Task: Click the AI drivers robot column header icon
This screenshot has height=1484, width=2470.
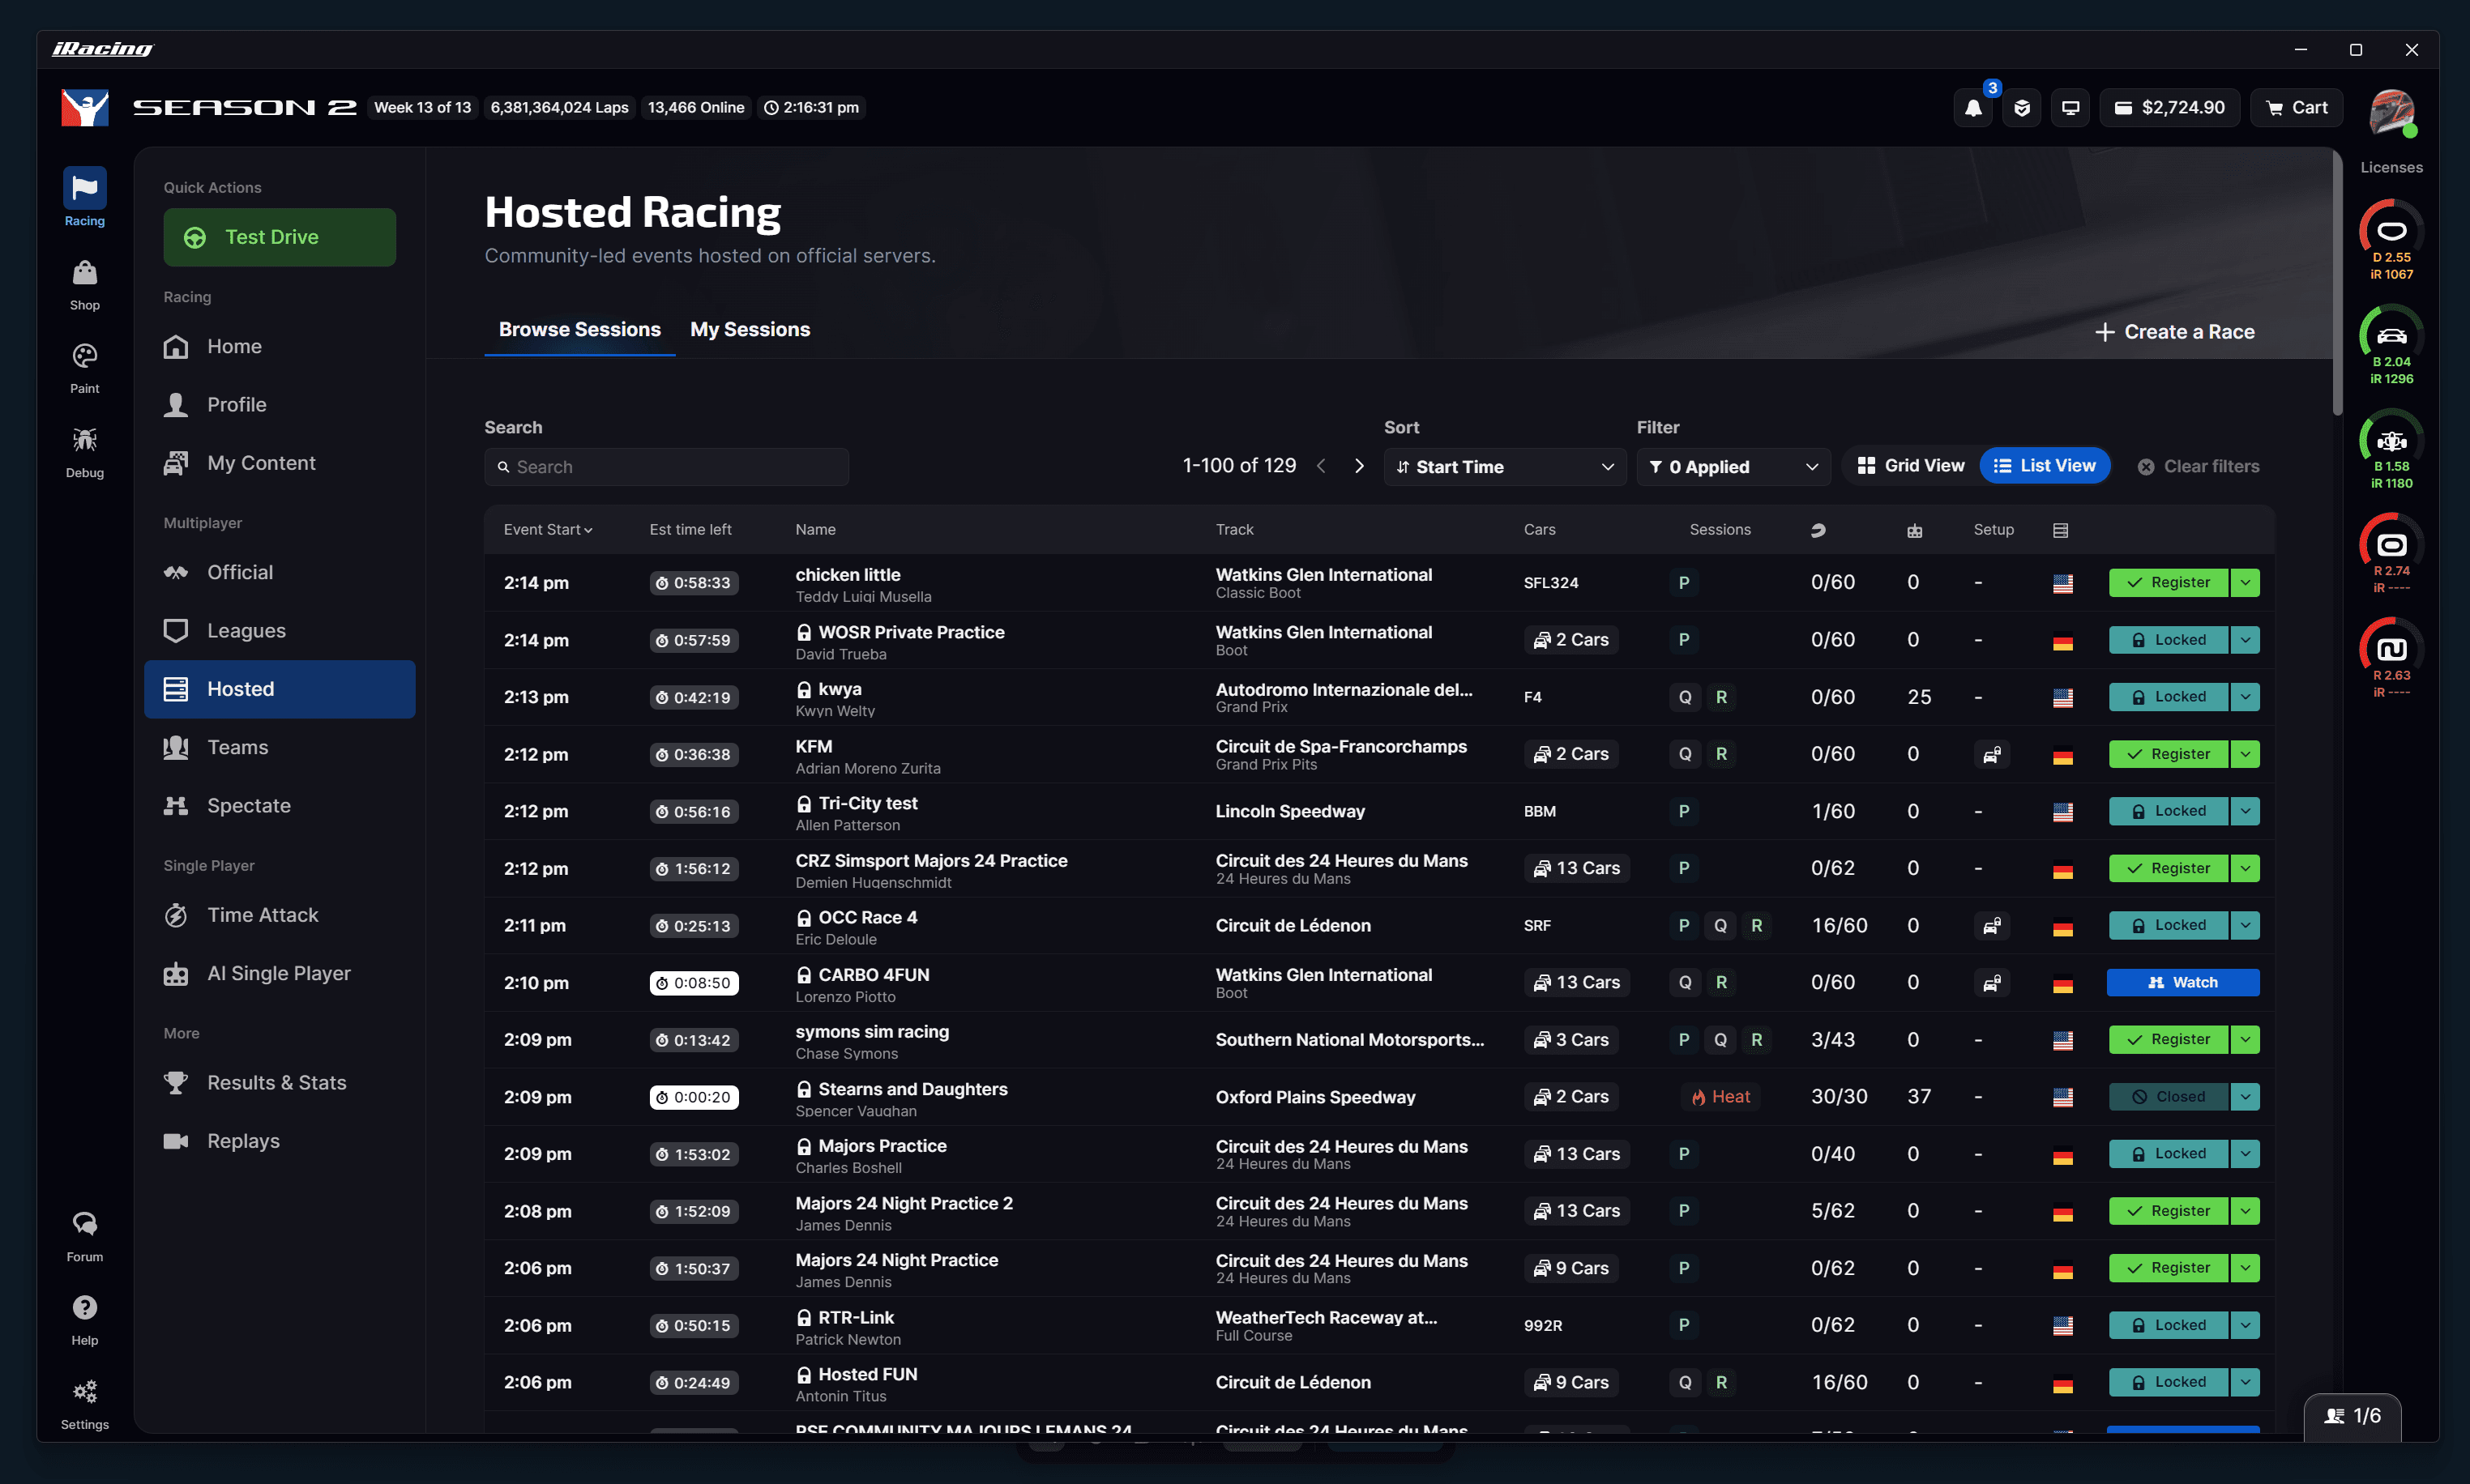Action: click(x=1915, y=530)
